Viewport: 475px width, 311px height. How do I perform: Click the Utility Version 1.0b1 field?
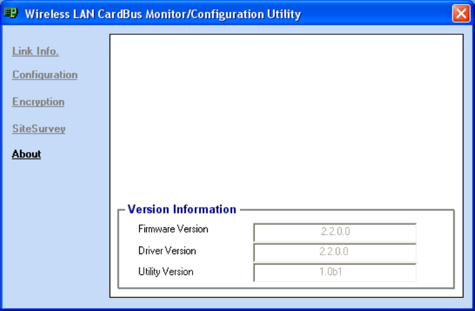coord(335,272)
